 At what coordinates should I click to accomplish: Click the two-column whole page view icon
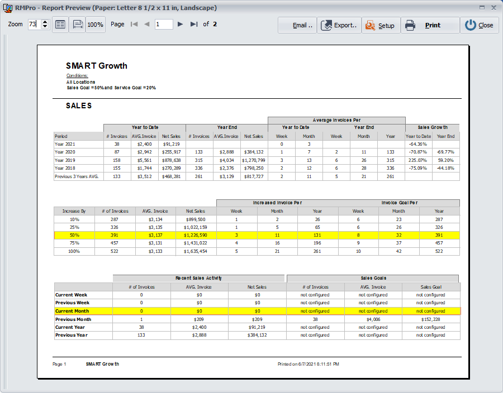point(60,25)
